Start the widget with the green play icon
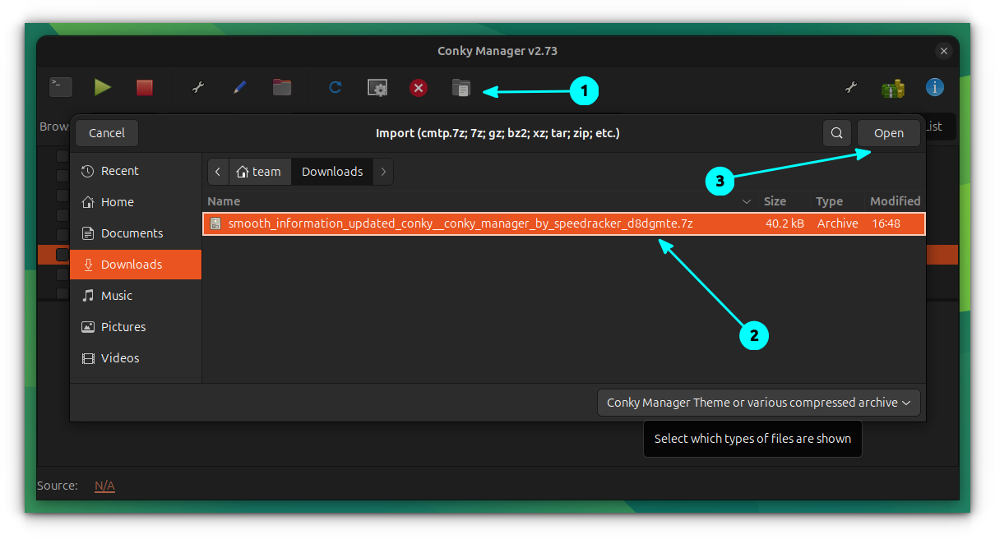This screenshot has width=995, height=539. (x=103, y=87)
